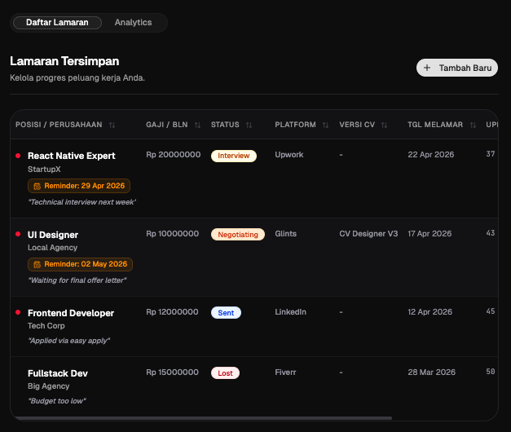Click the red dot beside UI Designer
This screenshot has width=511, height=432.
(x=18, y=234)
